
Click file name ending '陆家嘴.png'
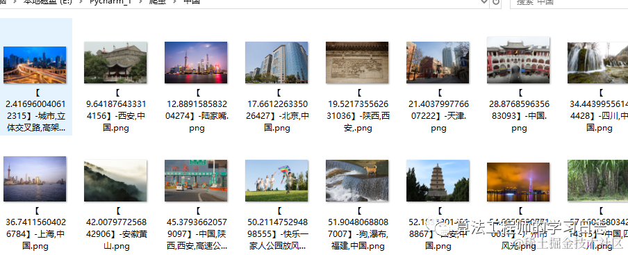[197, 110]
